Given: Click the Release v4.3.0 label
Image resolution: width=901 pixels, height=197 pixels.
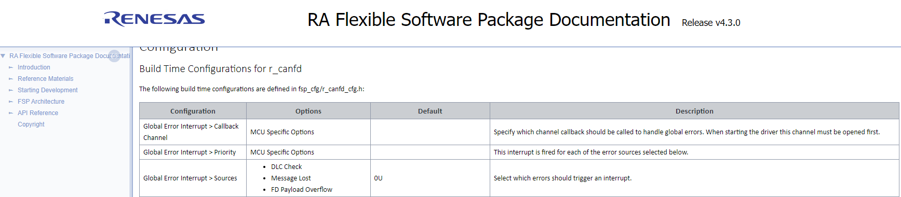Looking at the screenshot, I should (x=711, y=23).
